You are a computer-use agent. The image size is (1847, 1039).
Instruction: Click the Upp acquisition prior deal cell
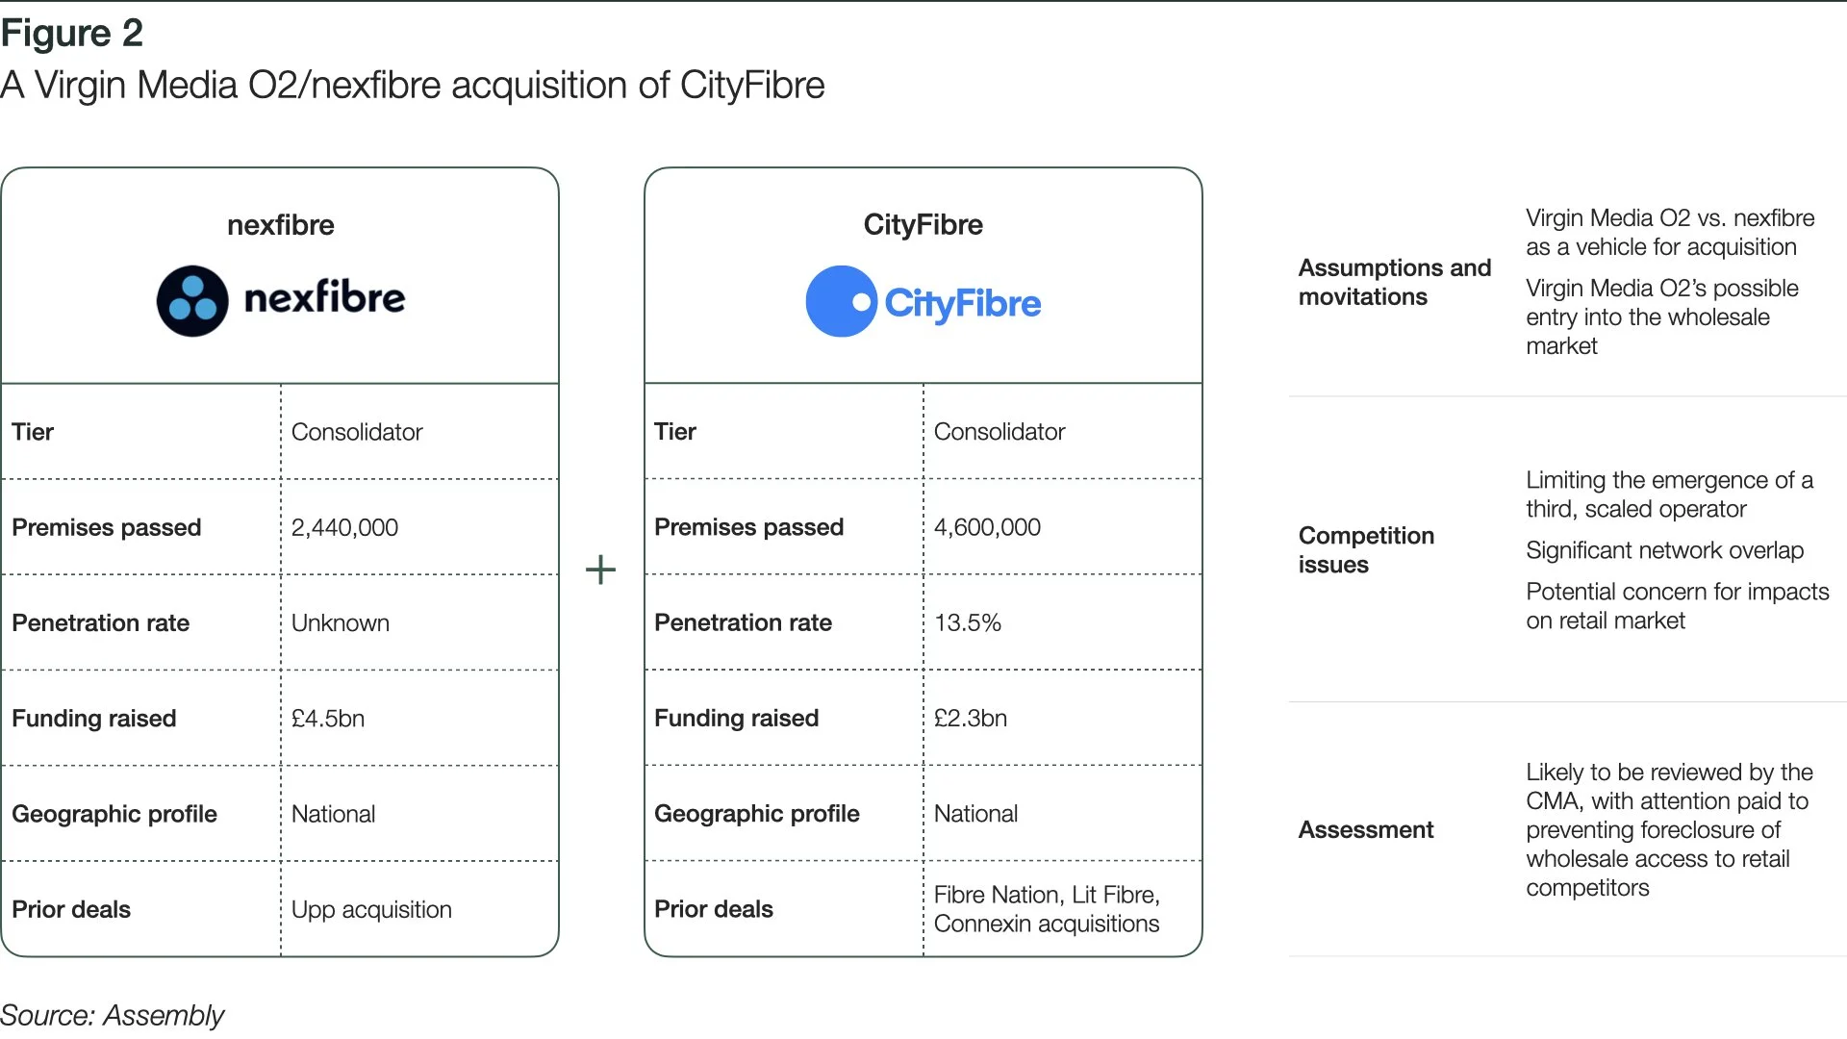click(371, 909)
